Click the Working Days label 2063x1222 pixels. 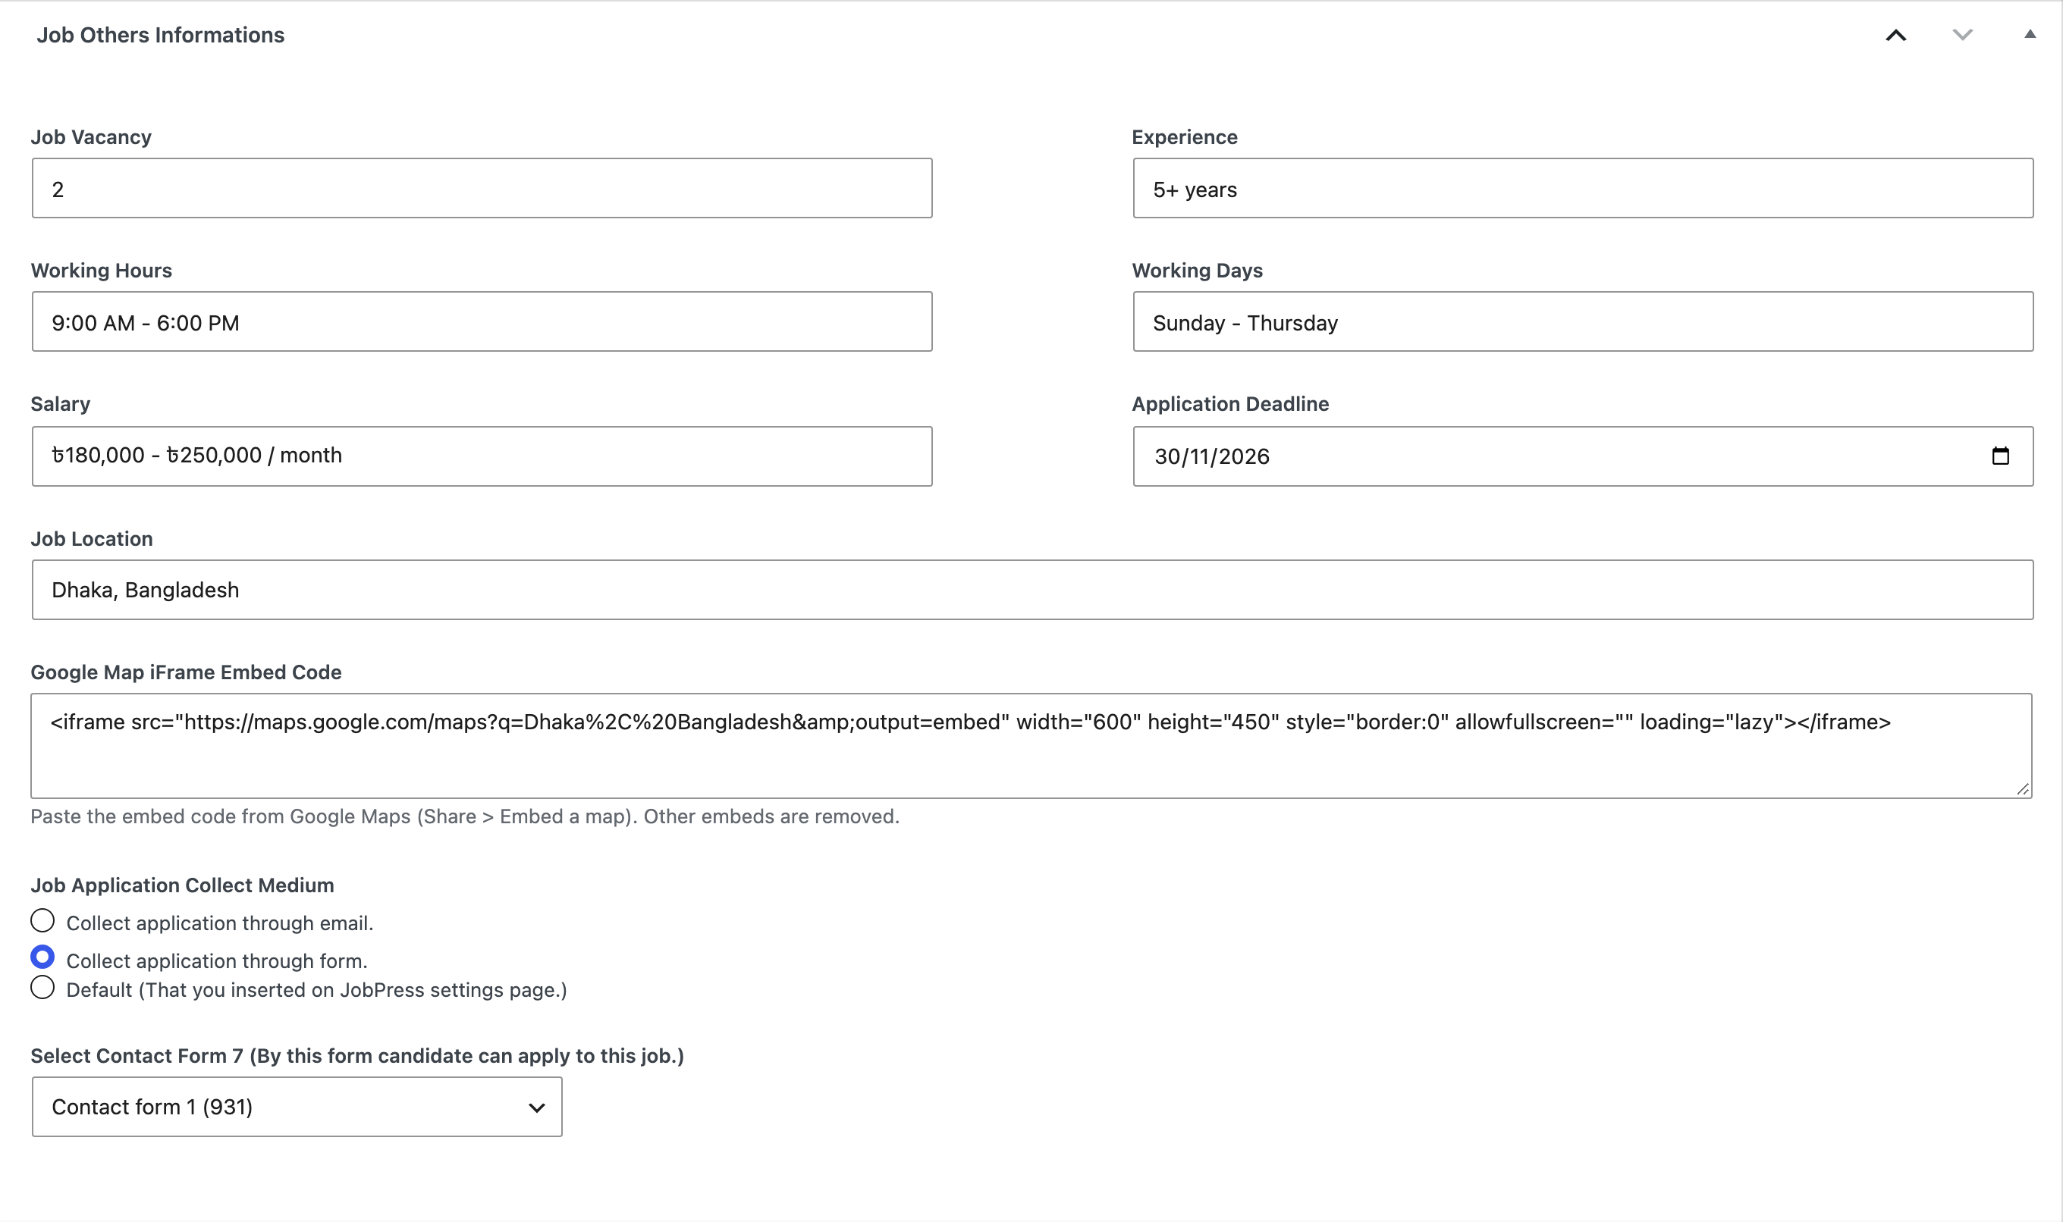[x=1197, y=271]
